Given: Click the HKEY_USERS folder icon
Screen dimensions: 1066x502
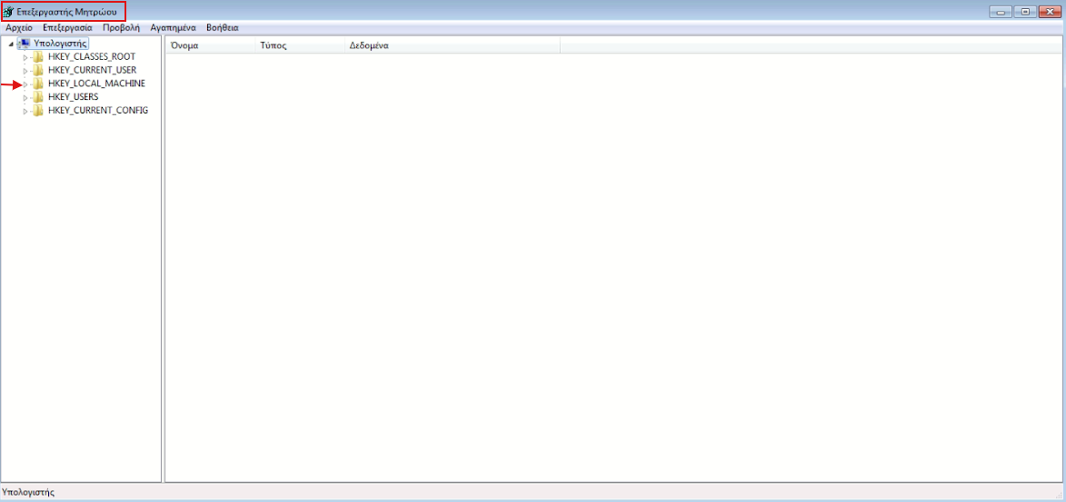Looking at the screenshot, I should 38,97.
